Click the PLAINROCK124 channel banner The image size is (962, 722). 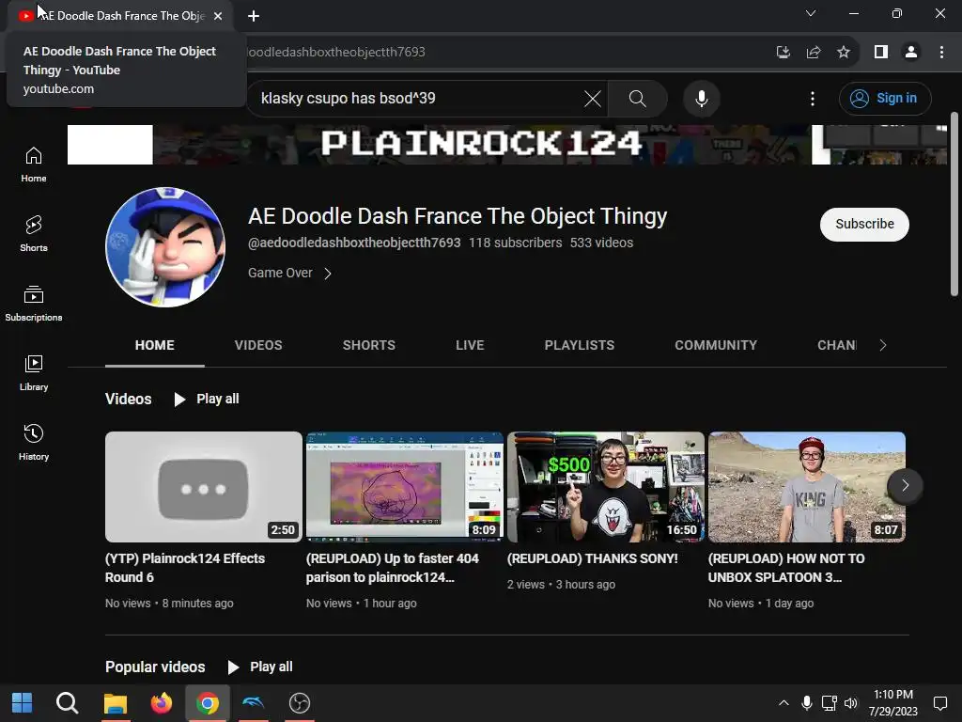tap(506, 144)
